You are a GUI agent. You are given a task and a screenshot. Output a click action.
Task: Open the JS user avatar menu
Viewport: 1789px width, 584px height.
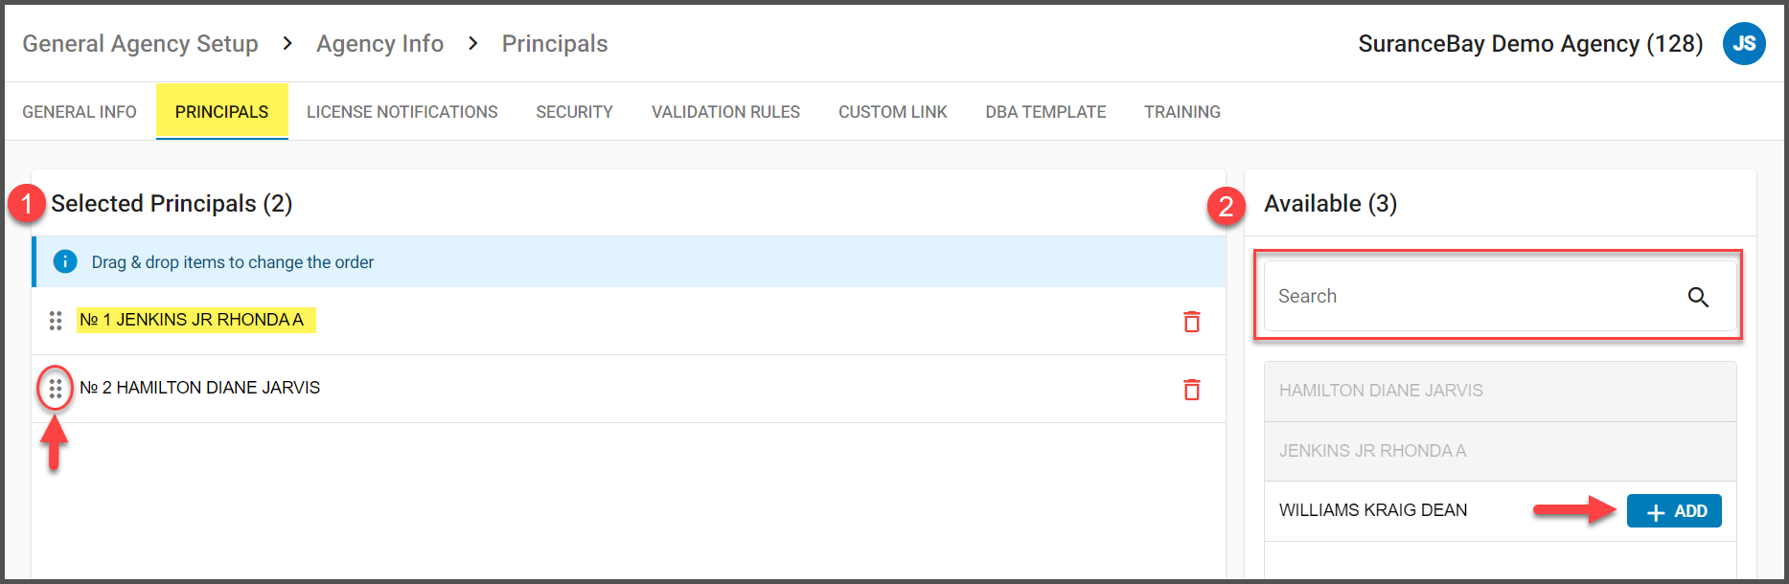pos(1744,44)
